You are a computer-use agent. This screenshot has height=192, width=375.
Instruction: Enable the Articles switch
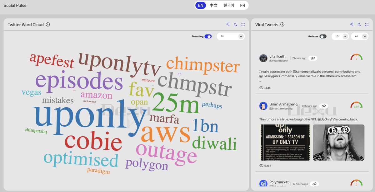(x=323, y=36)
